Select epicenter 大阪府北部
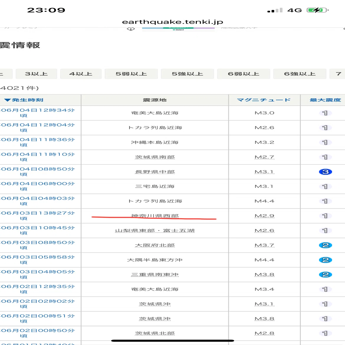The image size is (345, 345). (155, 245)
